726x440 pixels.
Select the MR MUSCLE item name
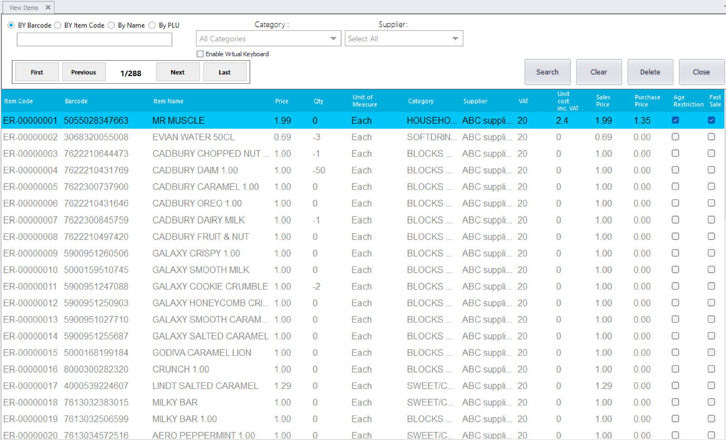(x=178, y=121)
